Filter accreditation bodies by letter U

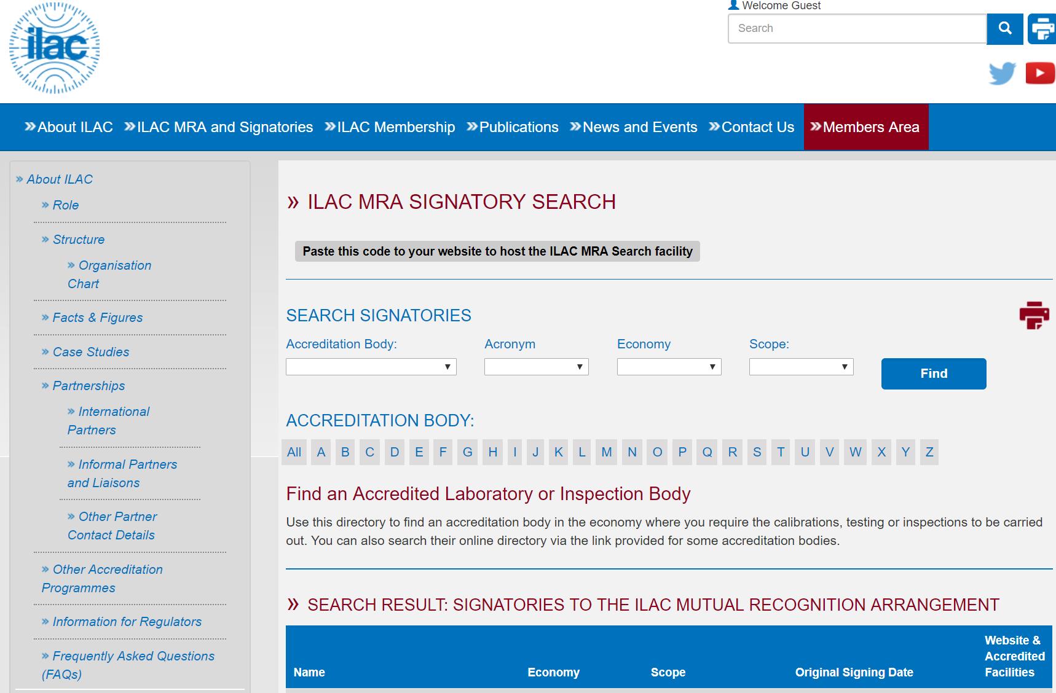pyautogui.click(x=805, y=452)
